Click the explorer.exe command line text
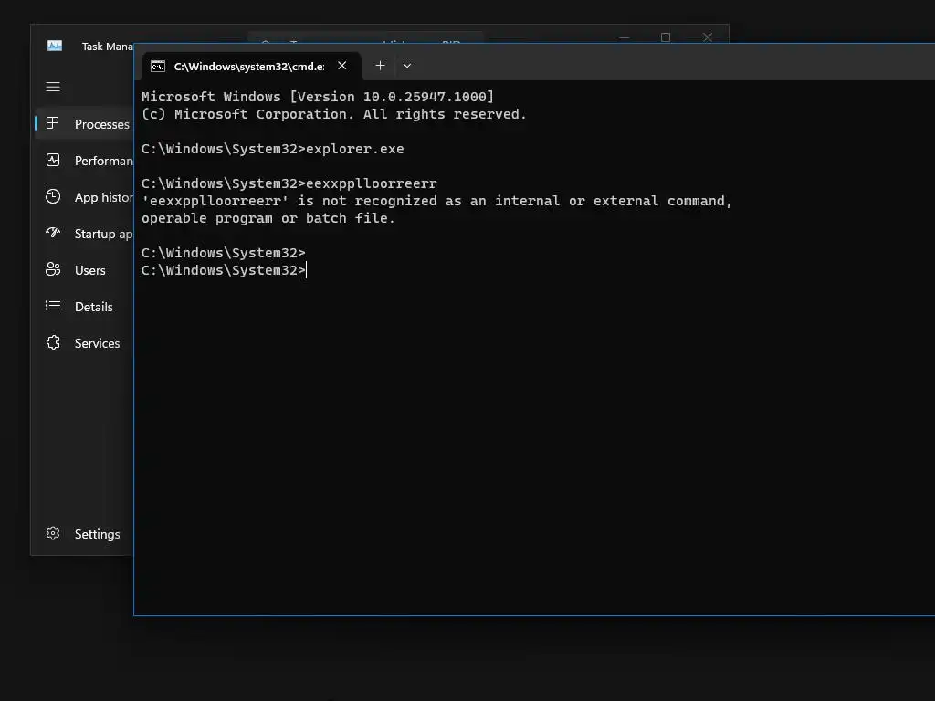 pyautogui.click(x=272, y=149)
